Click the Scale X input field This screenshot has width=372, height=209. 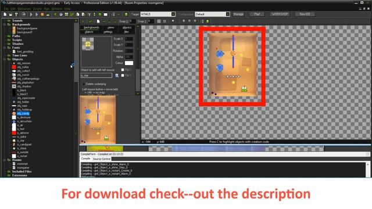(x=129, y=39)
